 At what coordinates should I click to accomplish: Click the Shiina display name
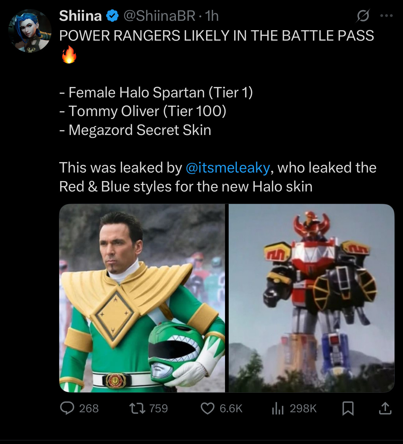[x=81, y=16]
